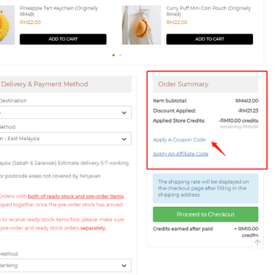Screen dimensions: 275x275
Task: Click the Curry Puff RM22.00 price
Action: pyautogui.click(x=177, y=22)
